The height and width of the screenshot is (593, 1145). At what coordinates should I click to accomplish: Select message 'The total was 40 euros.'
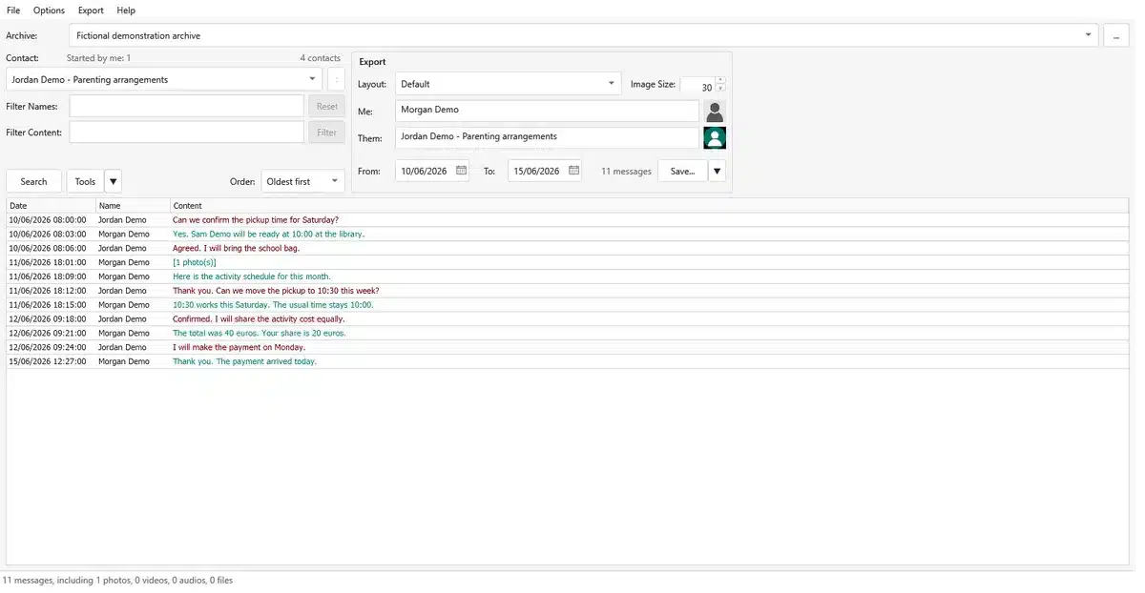point(567,333)
